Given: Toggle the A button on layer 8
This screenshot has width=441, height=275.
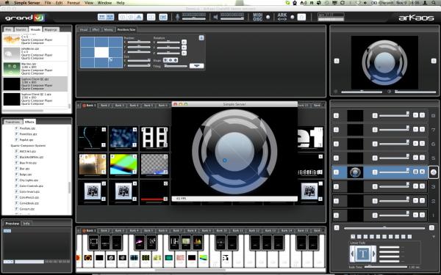Looking at the screenshot, I should 336,116.
